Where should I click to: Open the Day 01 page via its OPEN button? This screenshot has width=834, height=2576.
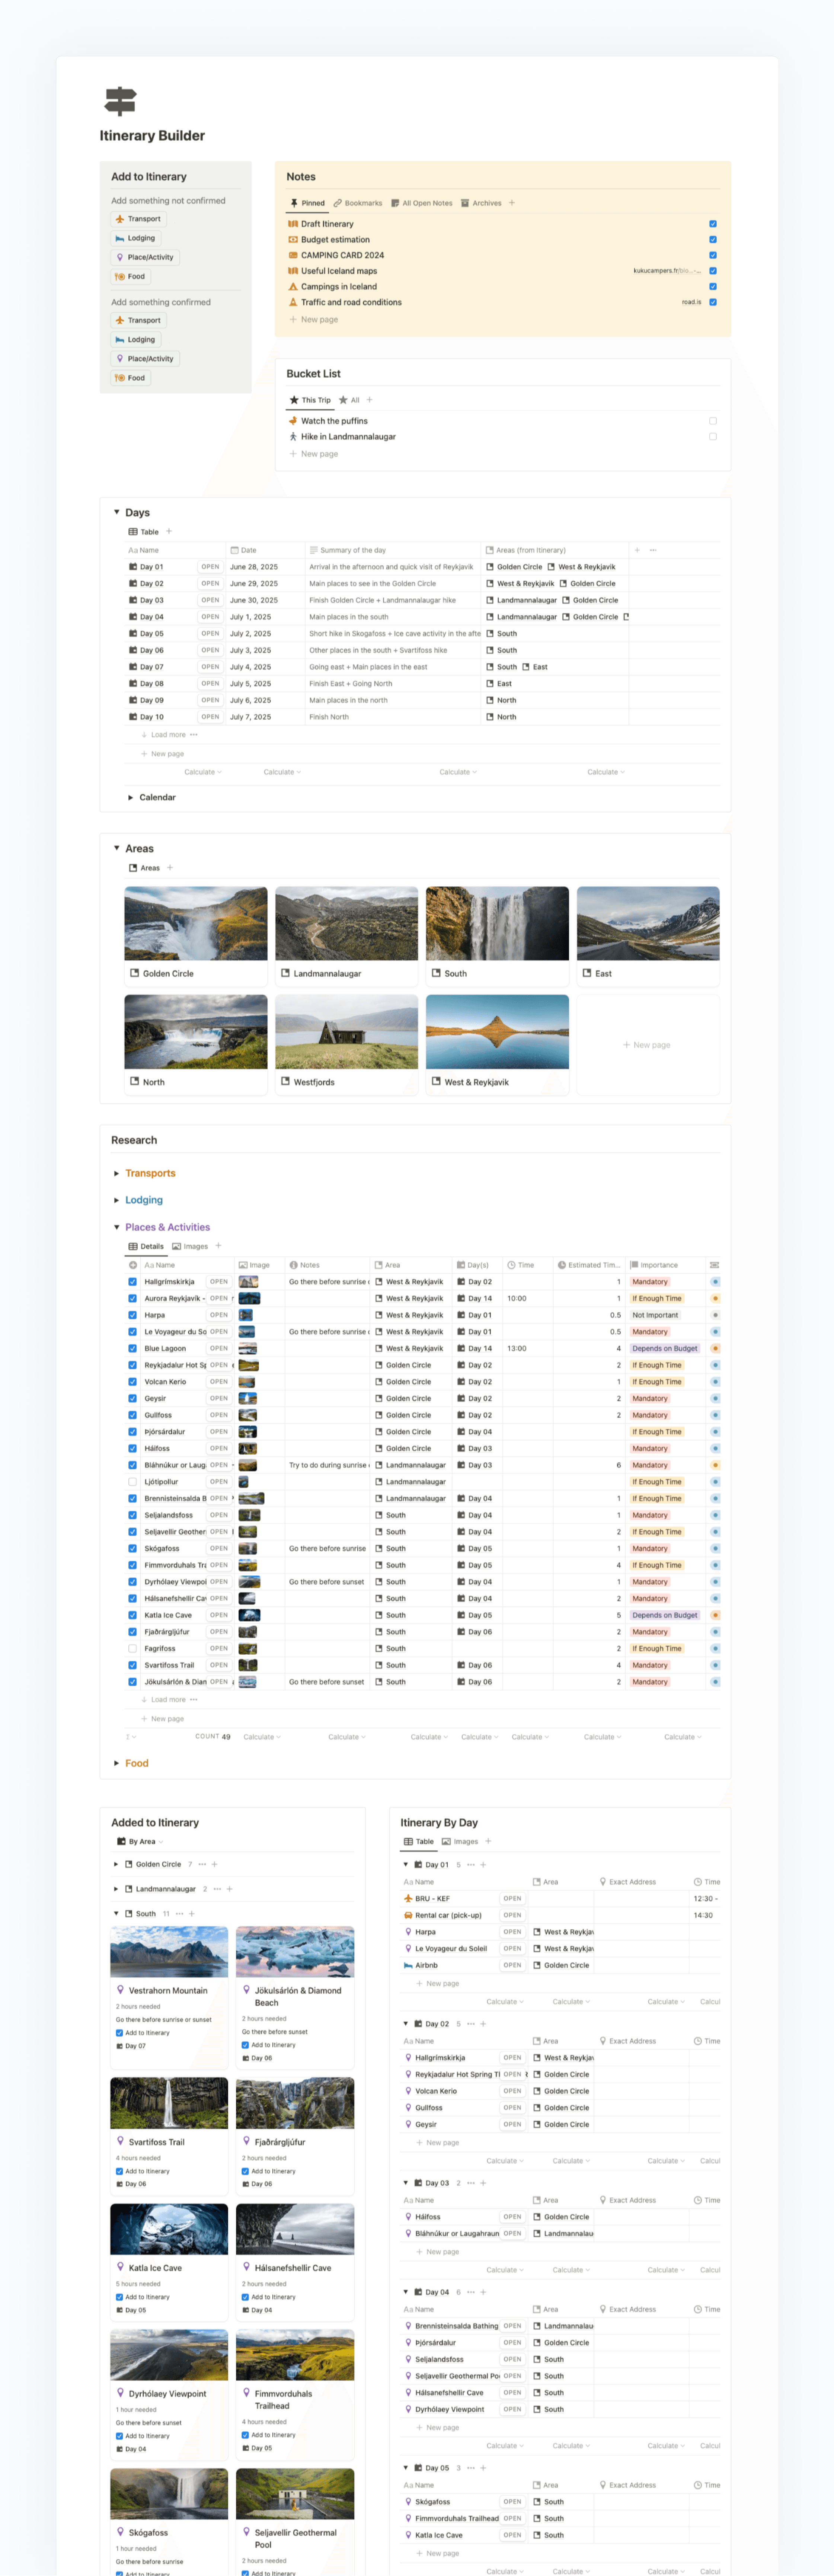coord(210,567)
